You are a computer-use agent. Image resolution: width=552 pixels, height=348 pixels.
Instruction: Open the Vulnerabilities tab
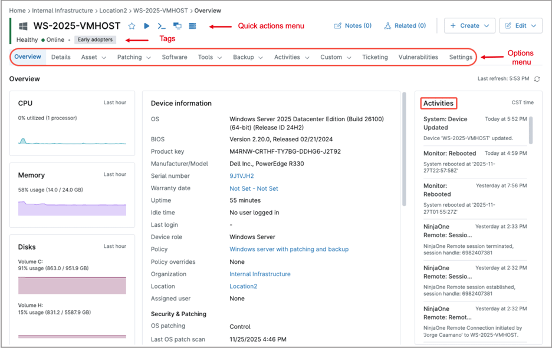pyautogui.click(x=418, y=57)
